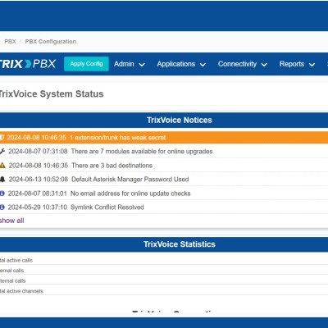Click the wrench icon for module upgrades
Viewport: 328px width, 328px height.
click(2, 151)
